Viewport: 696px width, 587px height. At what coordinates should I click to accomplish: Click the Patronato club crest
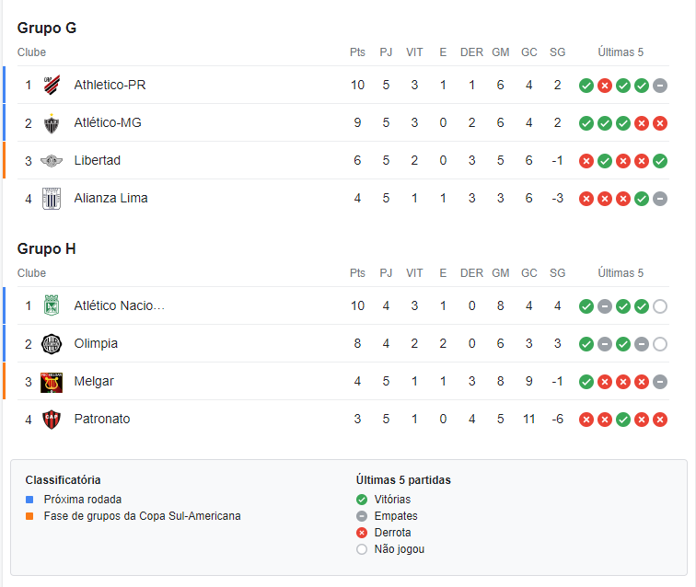pos(52,420)
